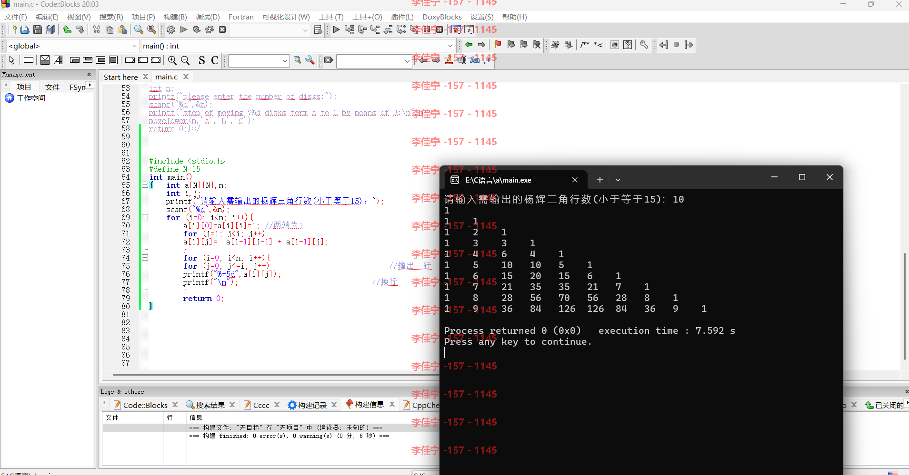Open Find with the magnifier icon
This screenshot has height=475, width=909.
[x=139, y=29]
